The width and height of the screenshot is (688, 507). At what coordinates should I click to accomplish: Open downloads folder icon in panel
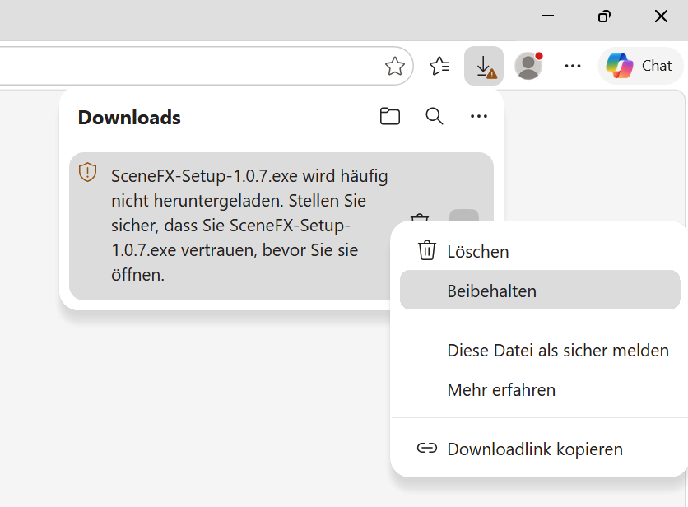click(389, 116)
